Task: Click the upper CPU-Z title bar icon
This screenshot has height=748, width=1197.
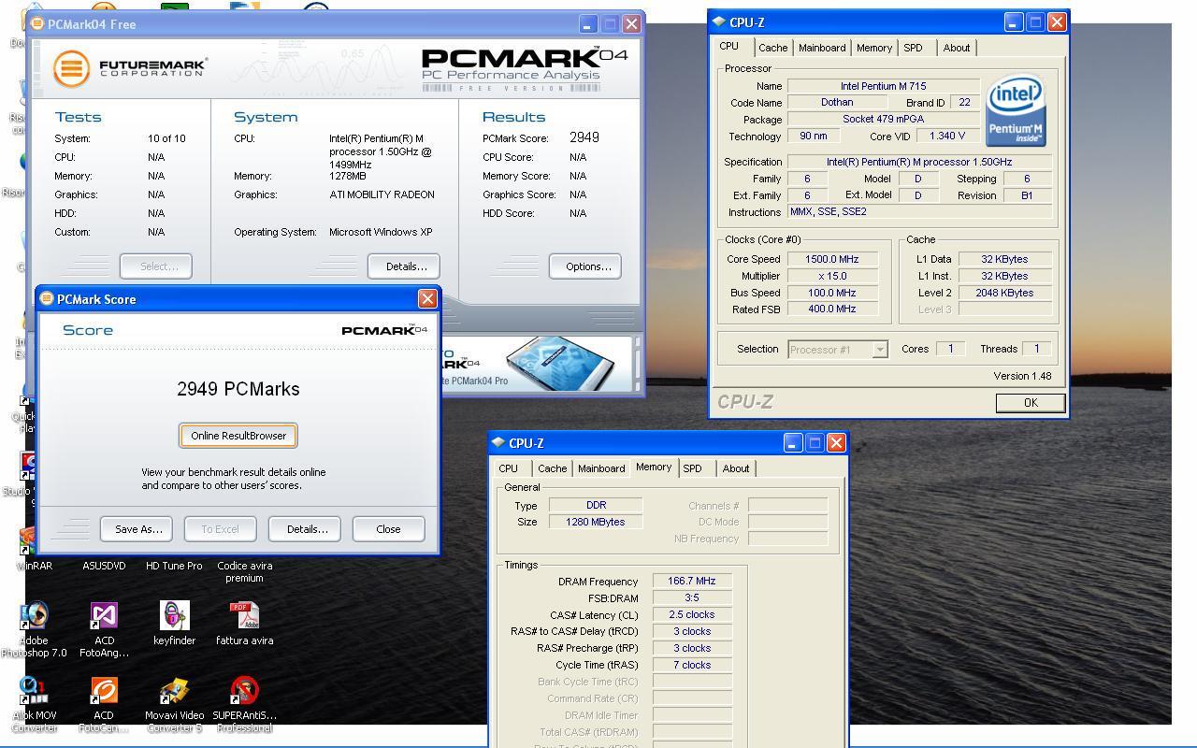Action: [718, 22]
